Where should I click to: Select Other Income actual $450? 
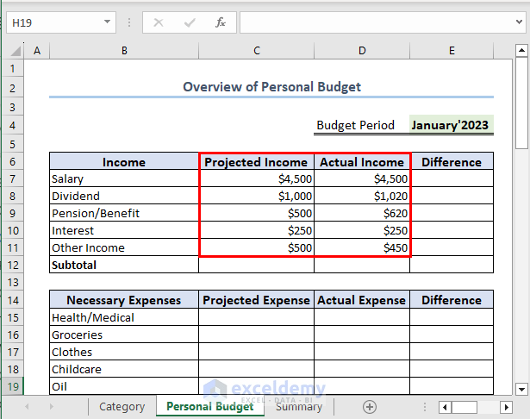362,247
